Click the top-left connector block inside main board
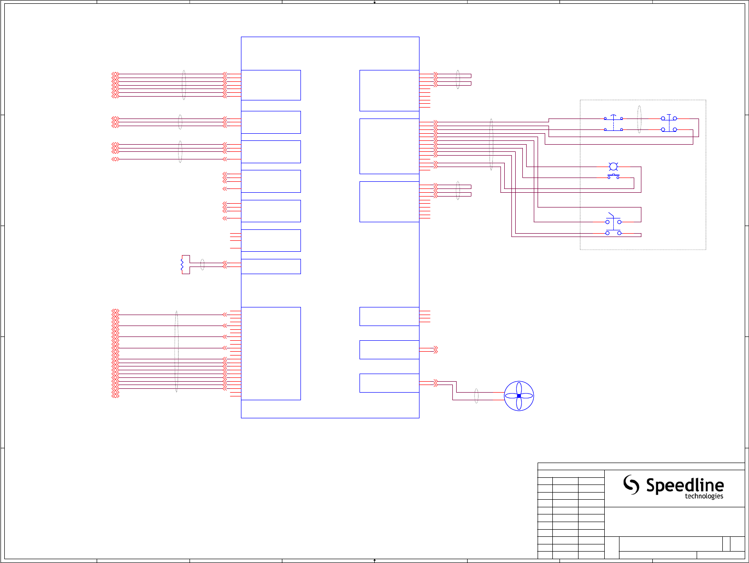Viewport: 749px width, 563px height. click(x=271, y=85)
